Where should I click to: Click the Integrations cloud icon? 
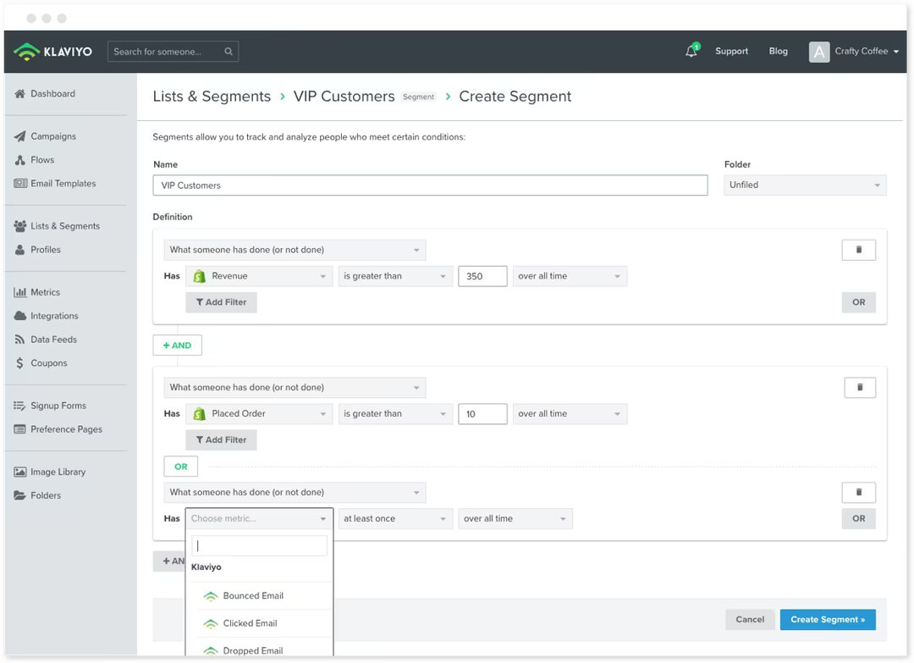19,316
